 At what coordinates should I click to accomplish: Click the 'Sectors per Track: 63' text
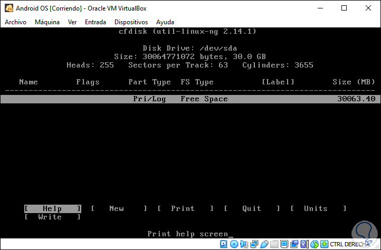[x=178, y=65]
